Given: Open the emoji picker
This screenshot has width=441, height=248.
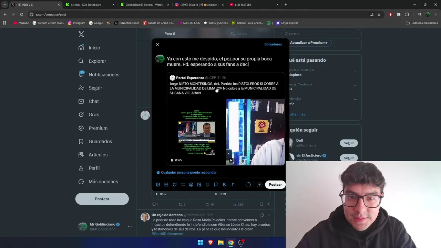Looking at the screenshot, I should tap(191, 185).
